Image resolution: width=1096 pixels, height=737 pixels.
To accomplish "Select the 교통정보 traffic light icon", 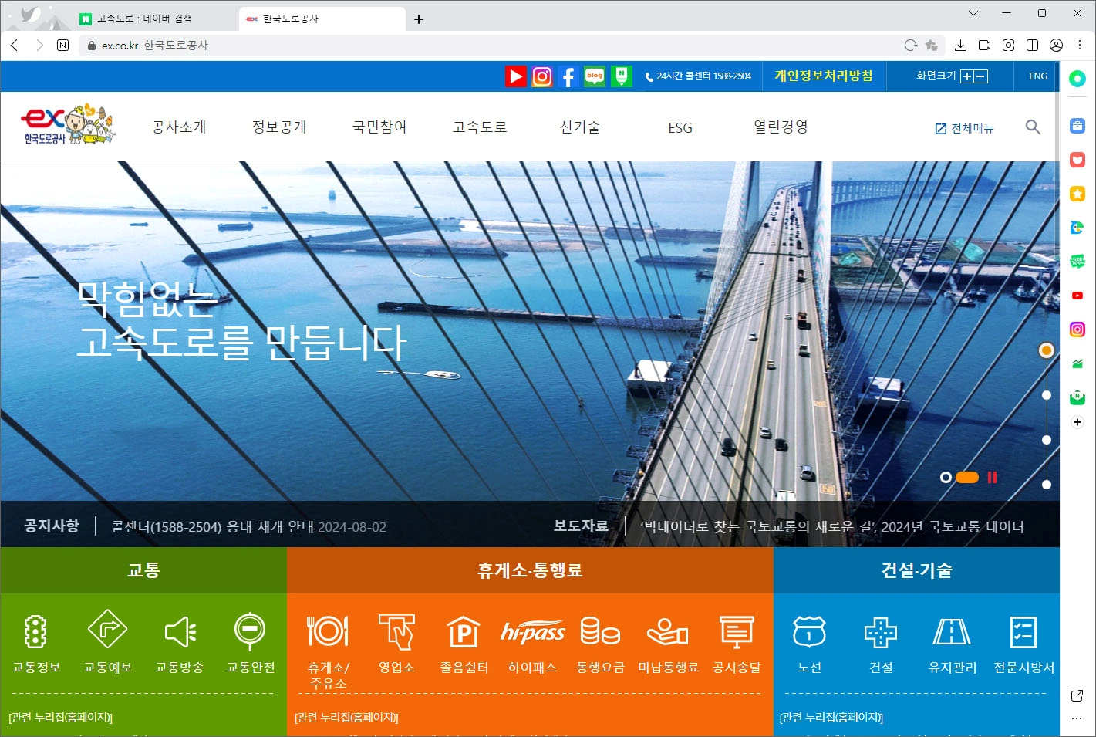I will coord(37,631).
